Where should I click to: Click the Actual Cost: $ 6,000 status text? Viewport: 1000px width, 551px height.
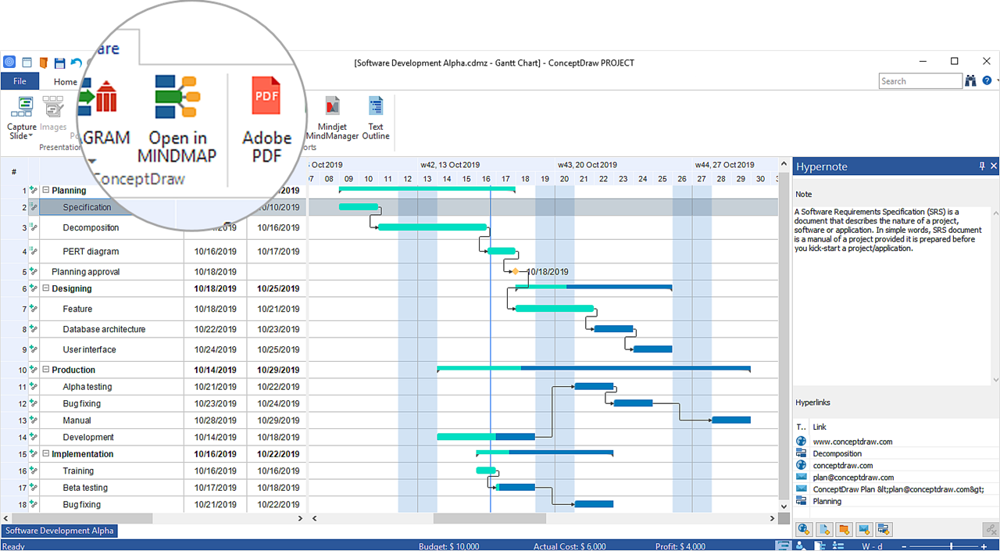(570, 546)
